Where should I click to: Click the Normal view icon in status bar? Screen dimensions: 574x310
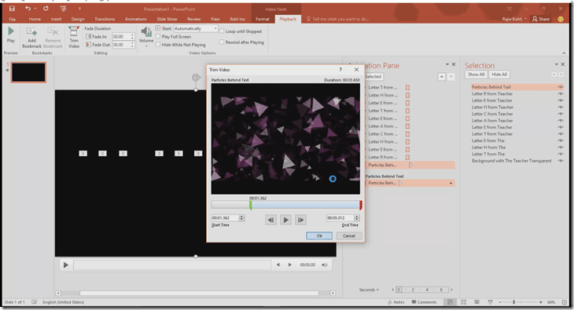(450, 302)
